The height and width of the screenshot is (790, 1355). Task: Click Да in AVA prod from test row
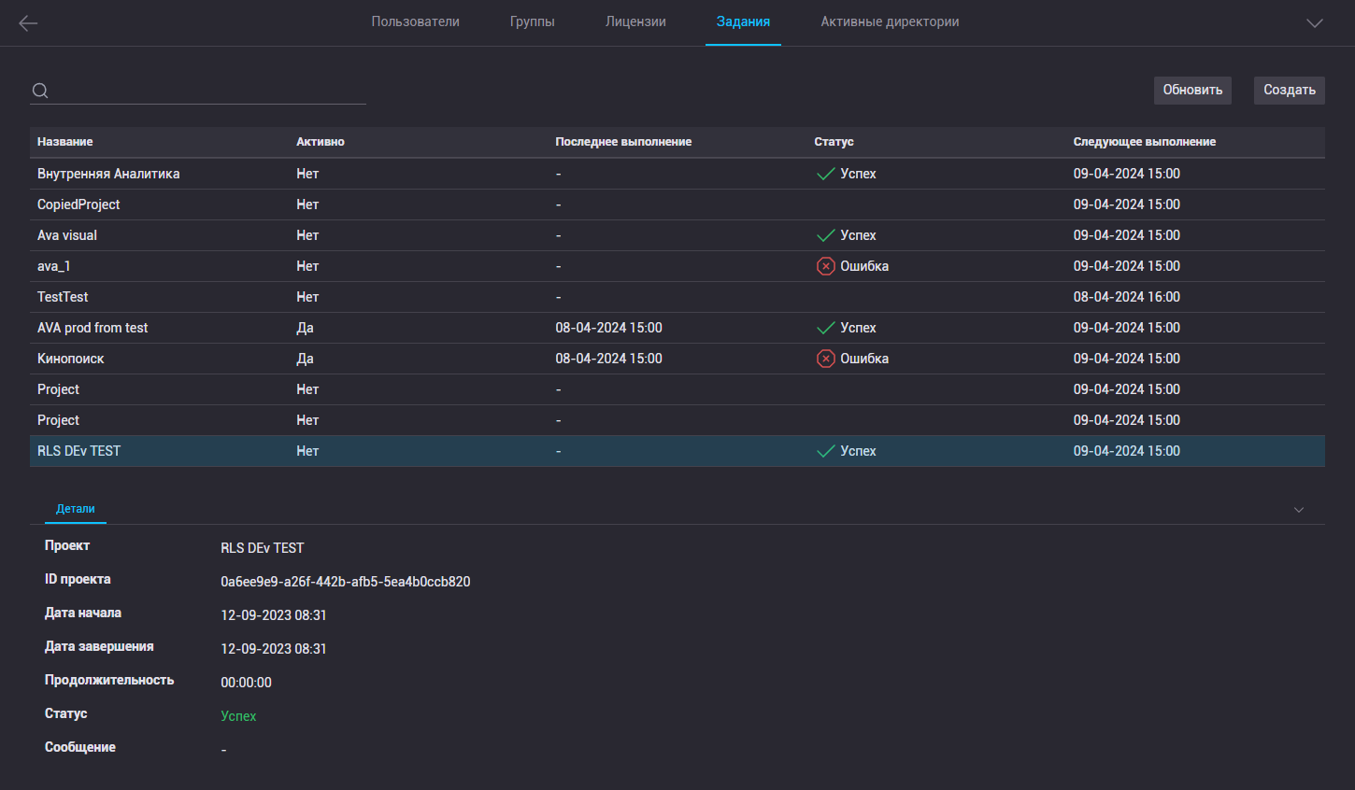point(305,328)
